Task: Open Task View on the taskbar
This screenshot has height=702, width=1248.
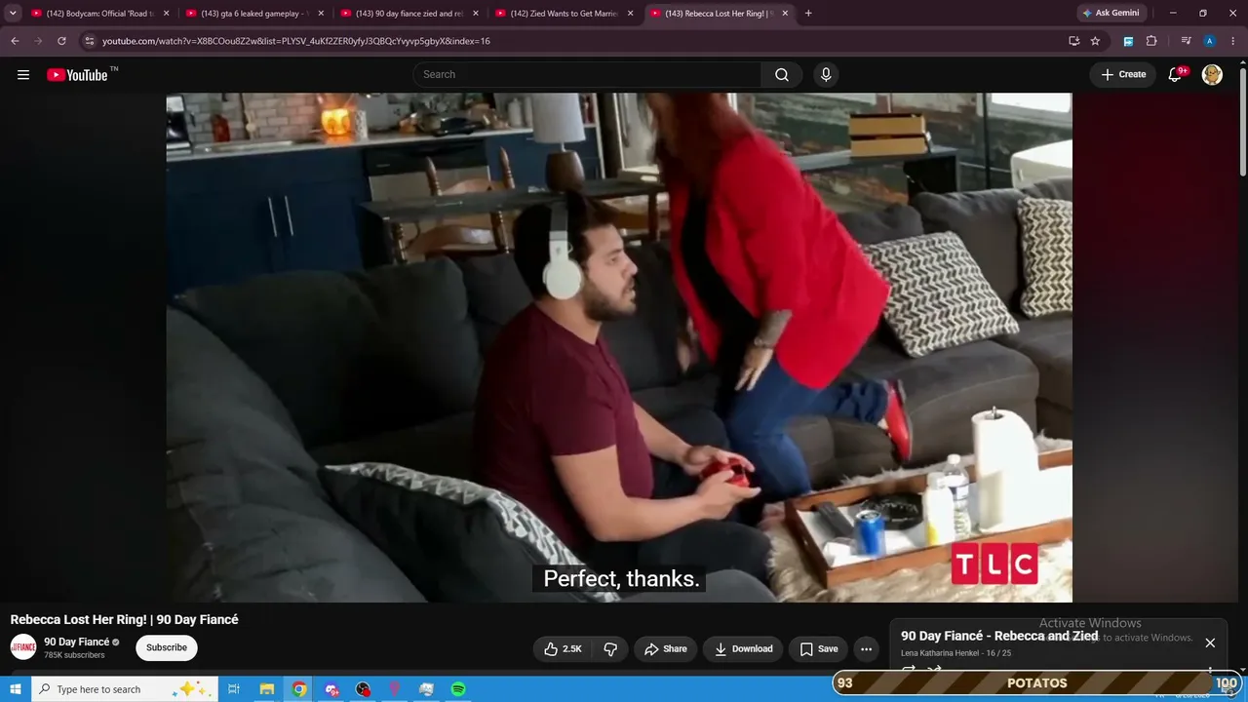Action: point(234,689)
